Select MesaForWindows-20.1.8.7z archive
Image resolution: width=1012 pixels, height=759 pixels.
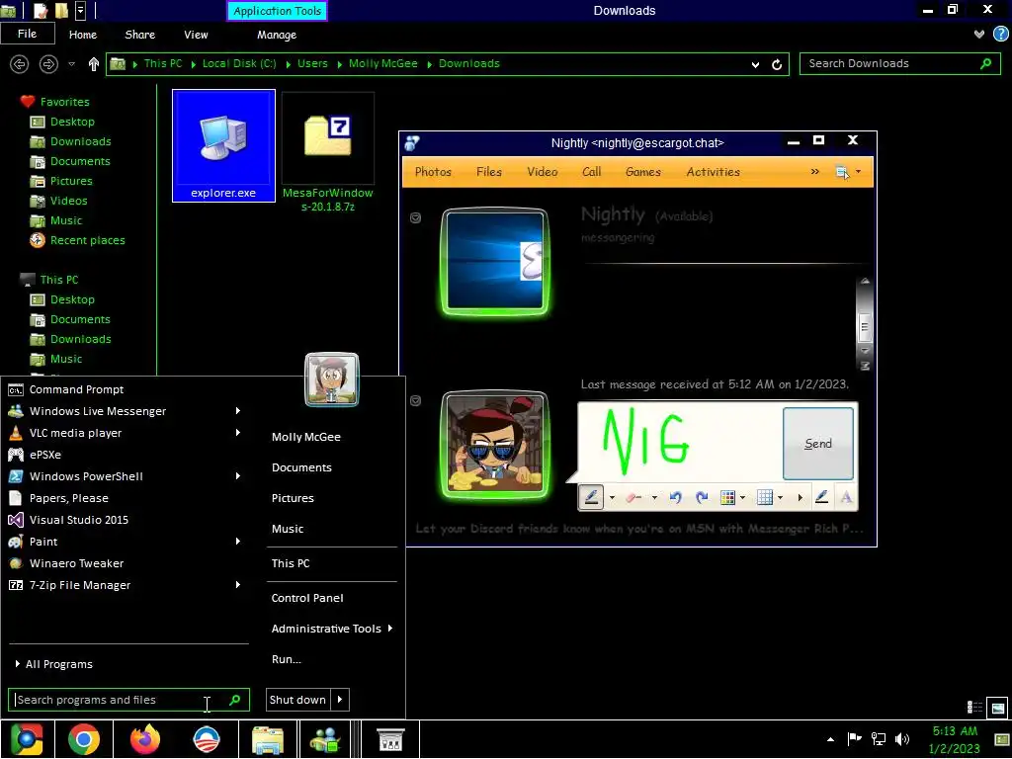(x=328, y=153)
